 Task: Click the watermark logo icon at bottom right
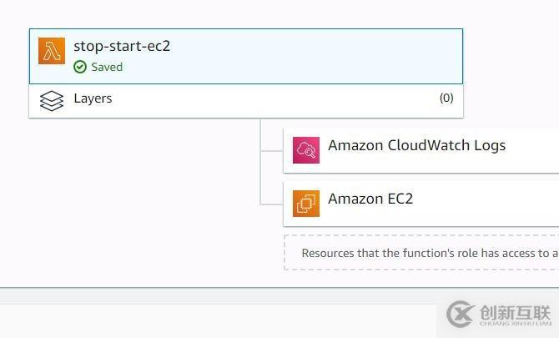460,314
